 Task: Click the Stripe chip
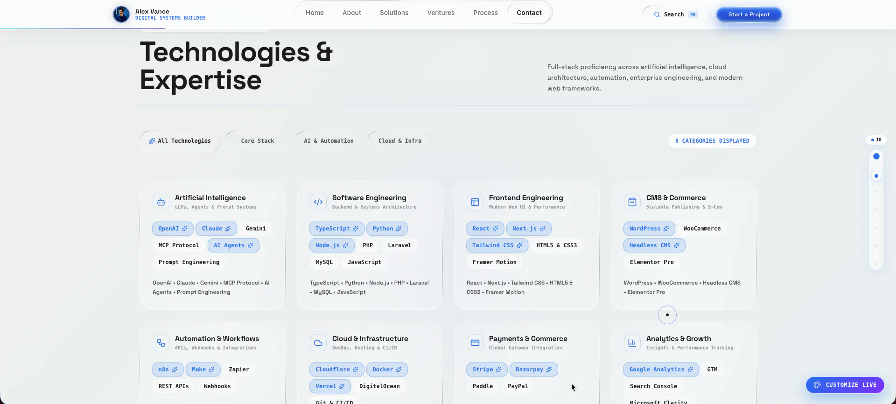487,369
